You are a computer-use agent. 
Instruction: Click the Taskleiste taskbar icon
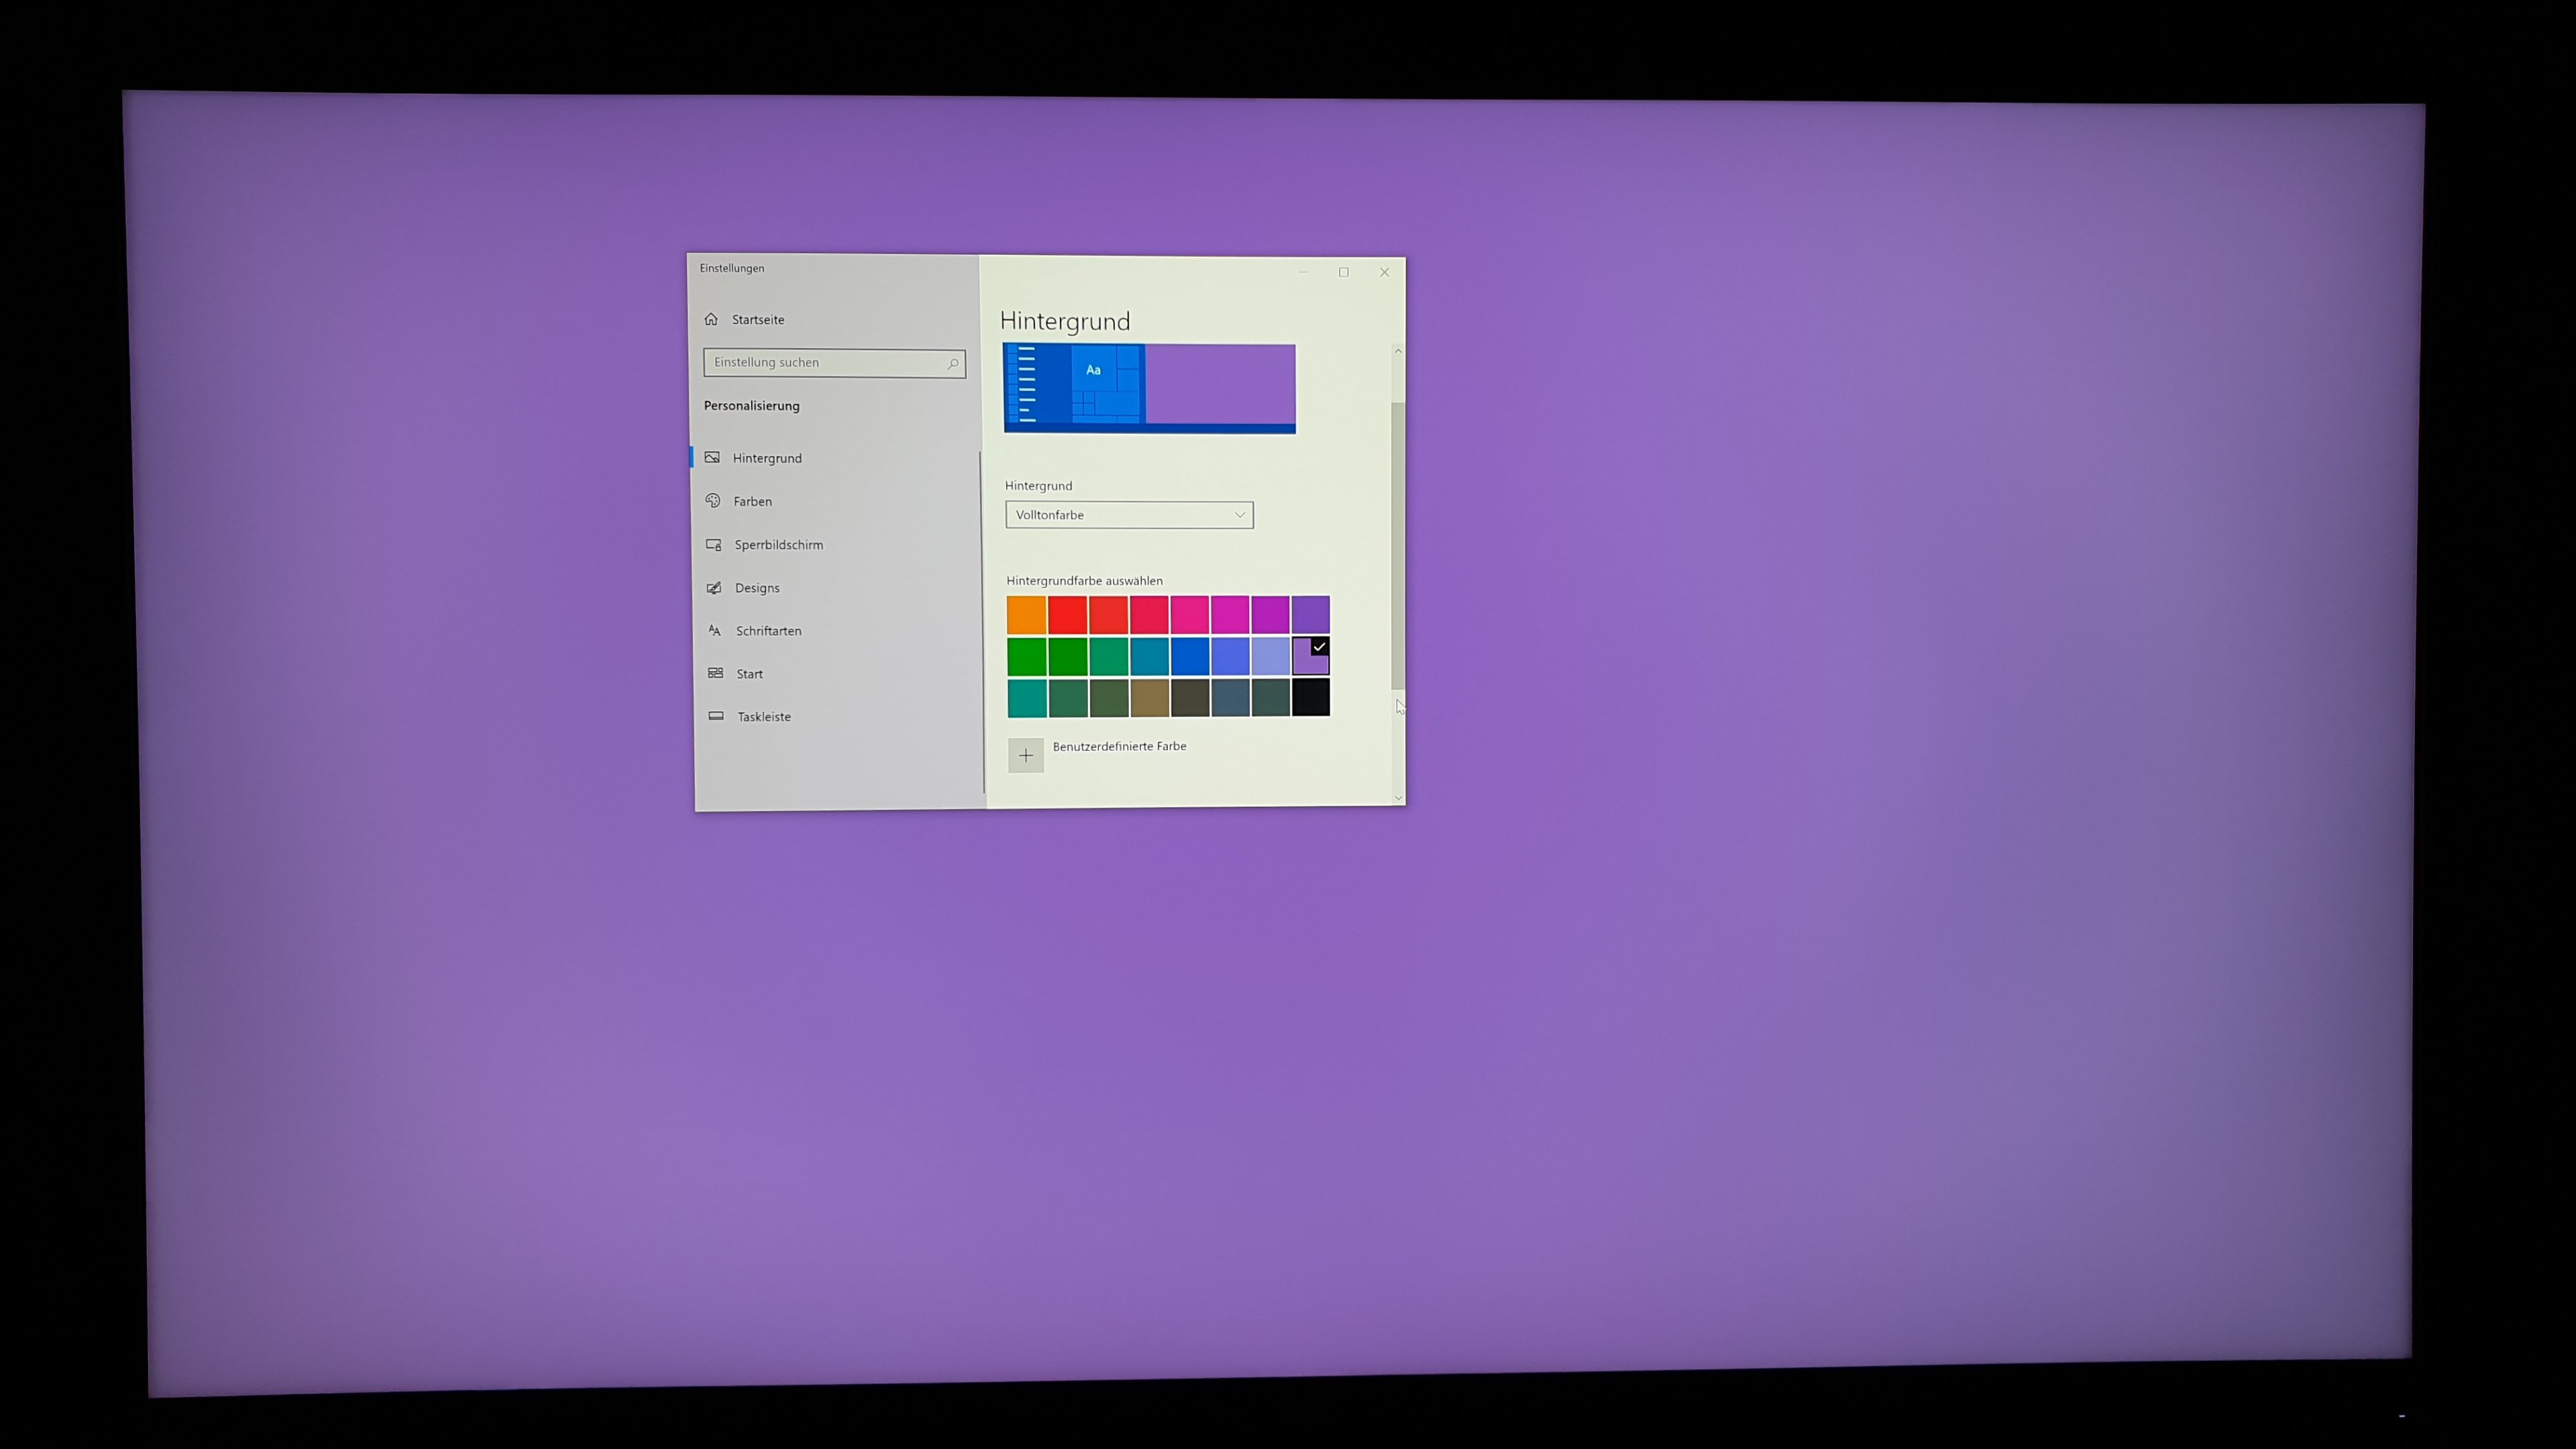click(716, 716)
